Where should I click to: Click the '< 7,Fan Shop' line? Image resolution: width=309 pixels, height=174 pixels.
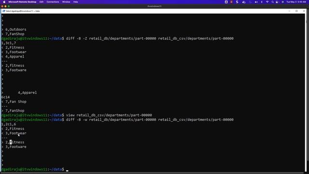pos(14,101)
